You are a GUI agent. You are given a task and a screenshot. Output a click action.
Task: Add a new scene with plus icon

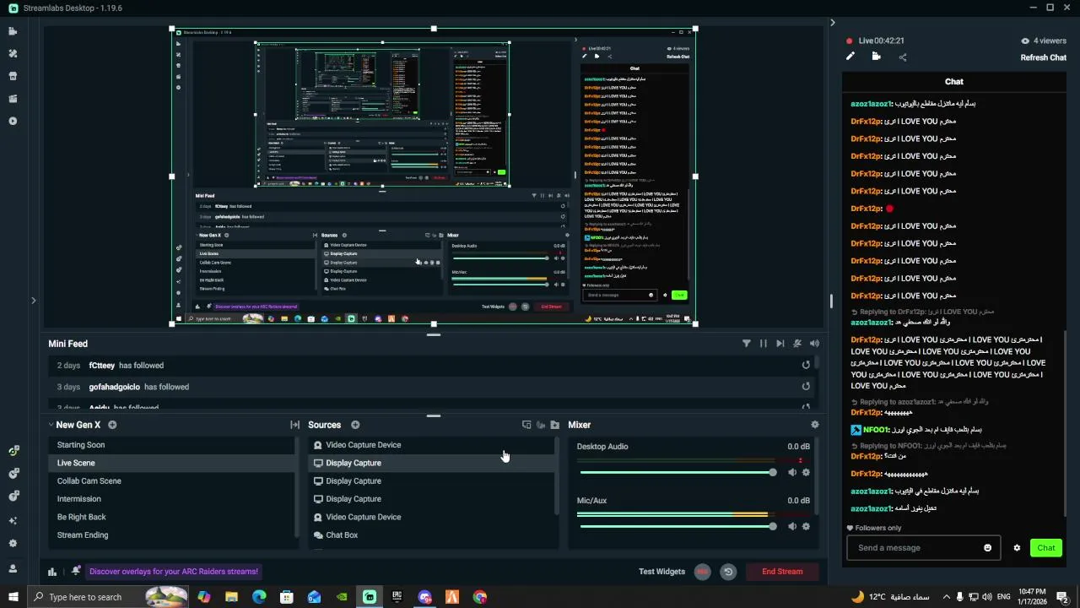112,425
